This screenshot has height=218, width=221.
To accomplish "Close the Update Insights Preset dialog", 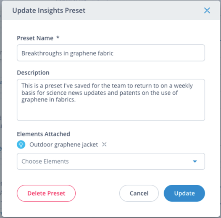I will [x=207, y=11].
